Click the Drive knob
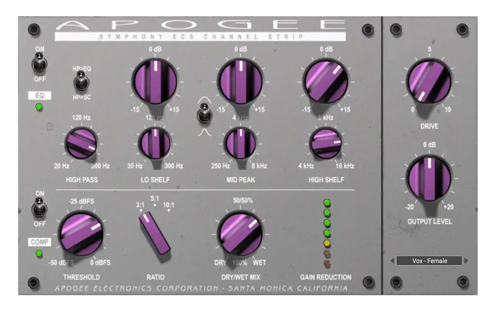 point(429,81)
